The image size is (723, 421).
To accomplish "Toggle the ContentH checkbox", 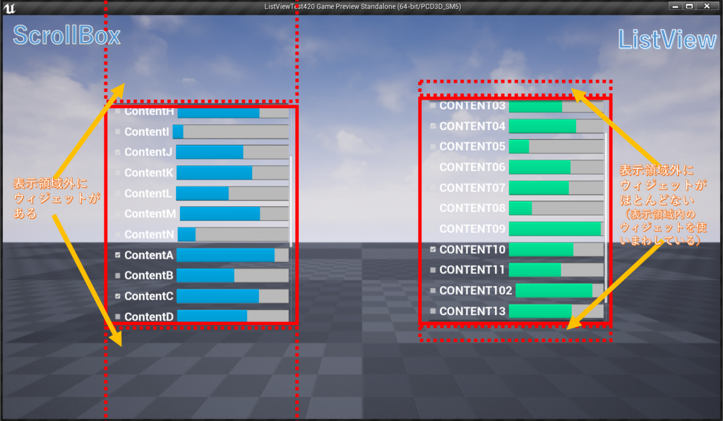I will [x=118, y=111].
